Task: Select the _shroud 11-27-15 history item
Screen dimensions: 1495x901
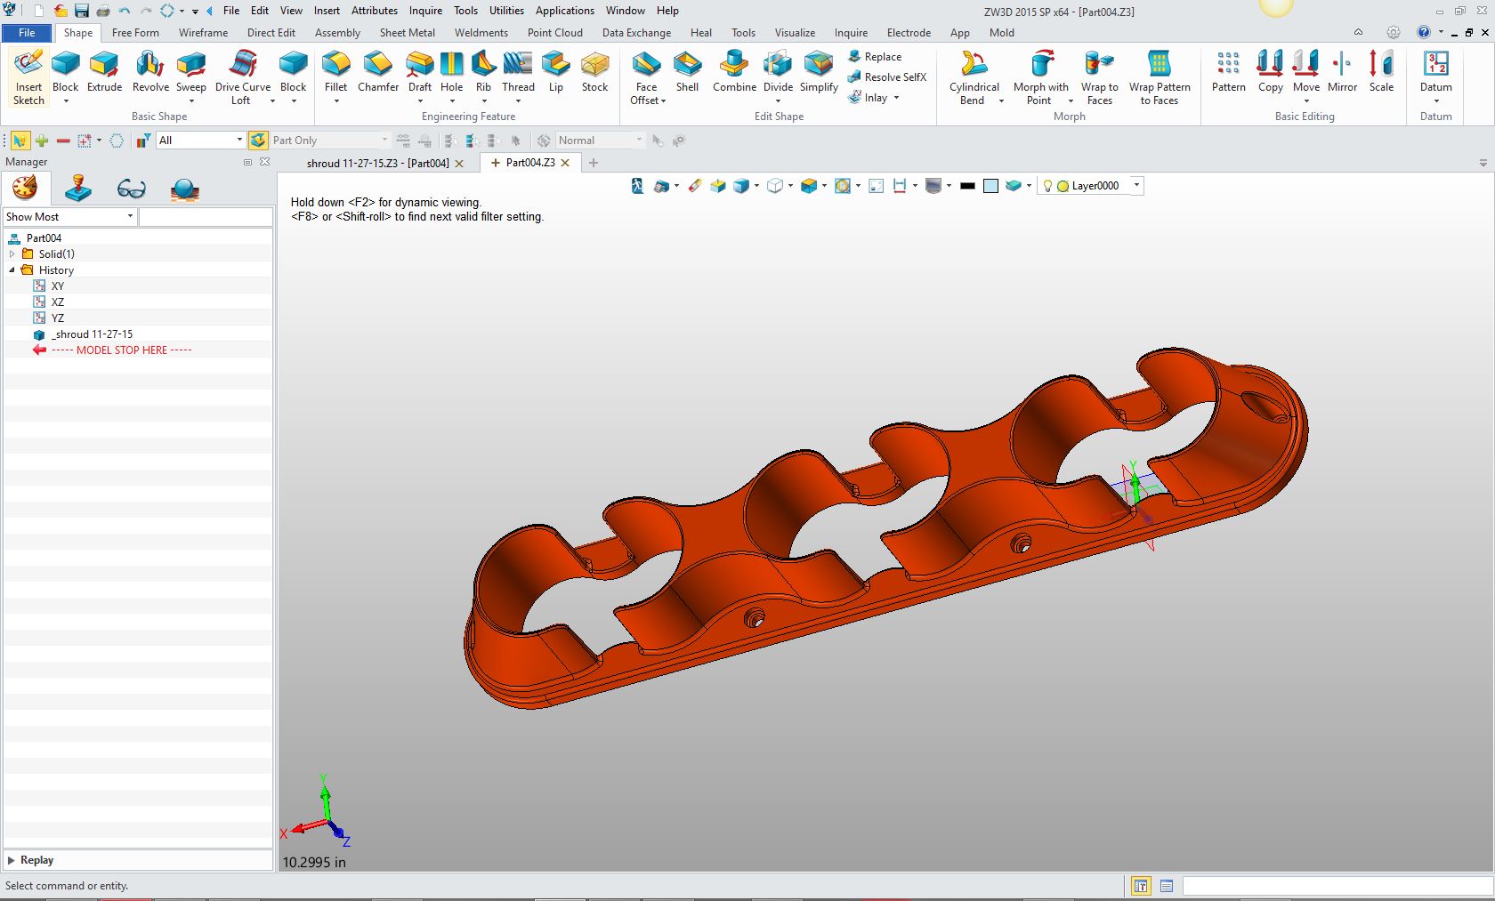Action: 92,334
